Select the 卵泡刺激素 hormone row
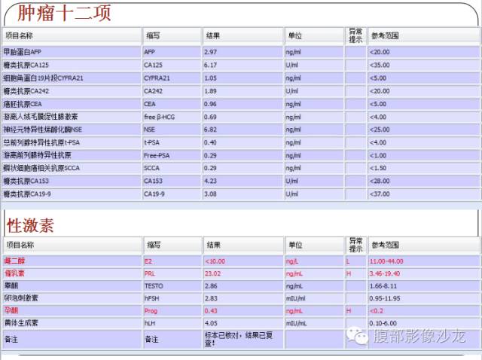 (21, 298)
